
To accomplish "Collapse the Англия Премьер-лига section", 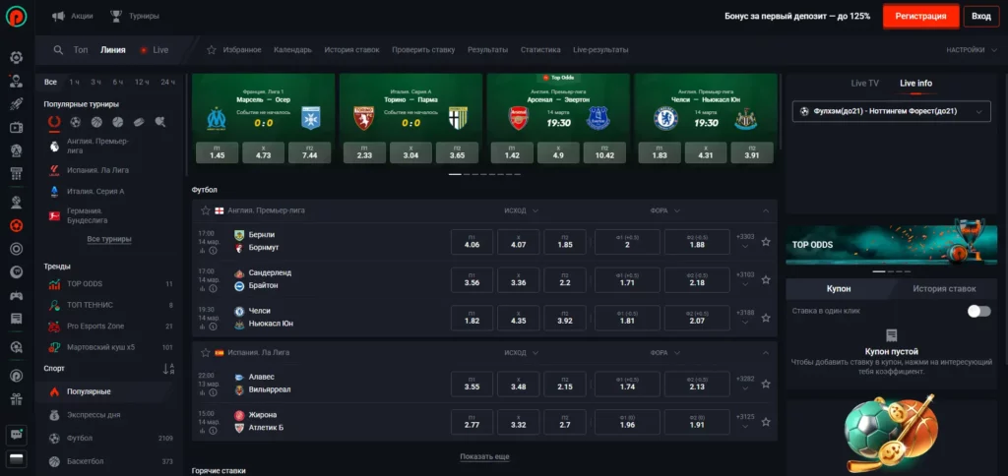I will pyautogui.click(x=766, y=210).
